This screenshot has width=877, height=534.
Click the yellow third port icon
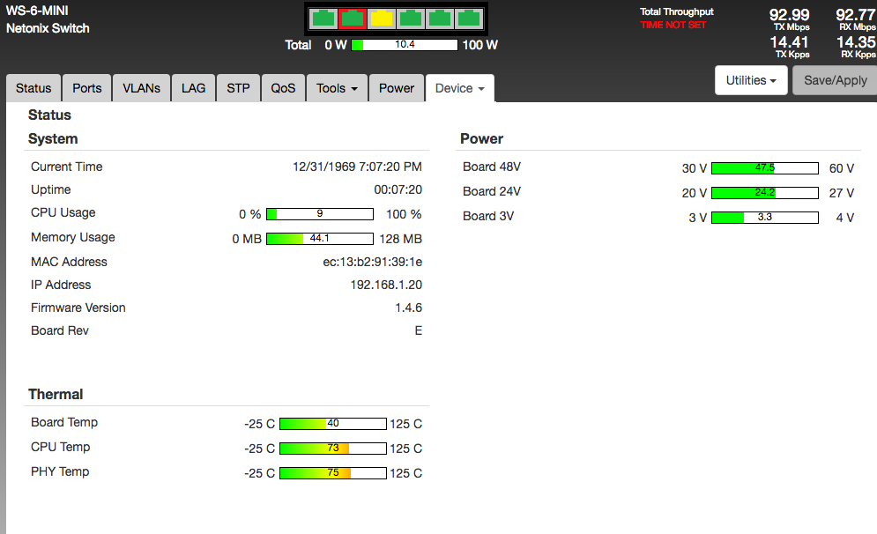[x=382, y=18]
